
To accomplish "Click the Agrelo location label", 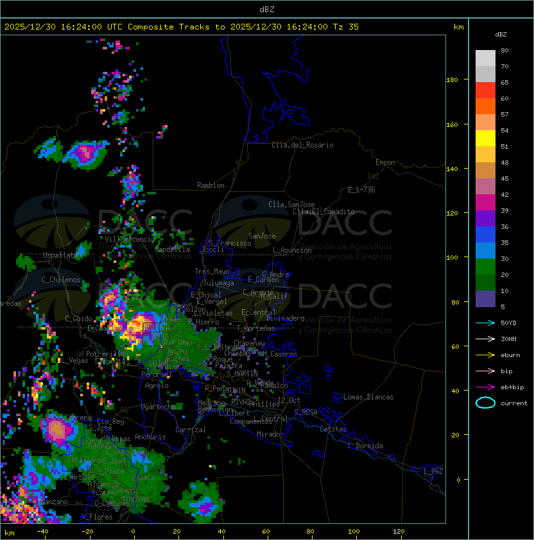I will pyautogui.click(x=157, y=385).
